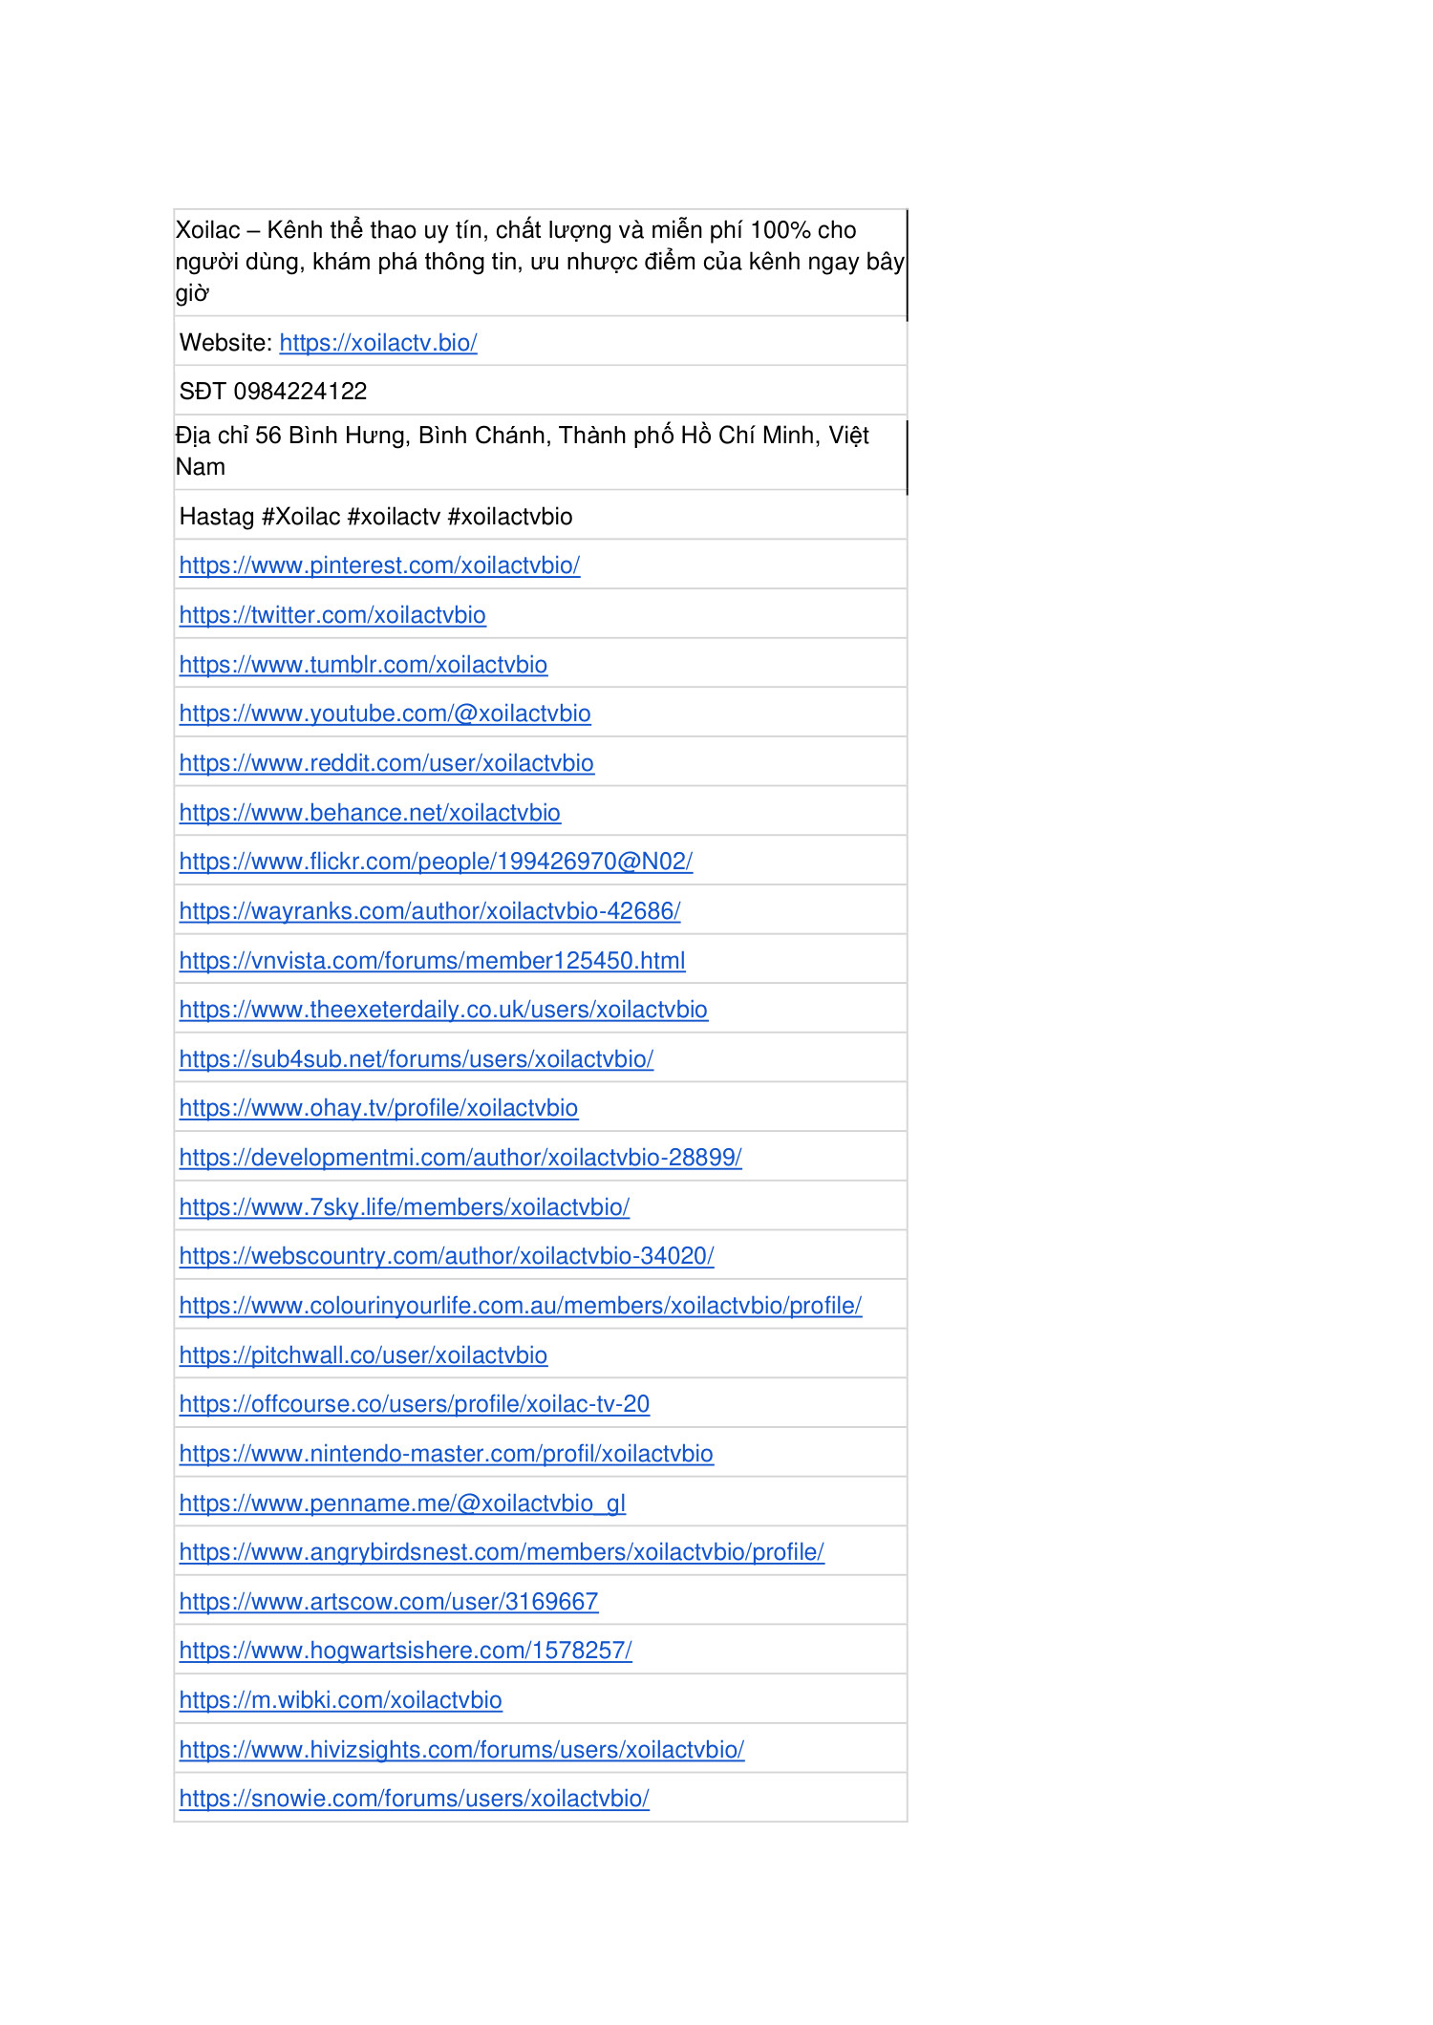This screenshot has width=1433, height=2025.
Task: Click the theexeterdaily.co.uk users link
Action: tap(443, 1010)
